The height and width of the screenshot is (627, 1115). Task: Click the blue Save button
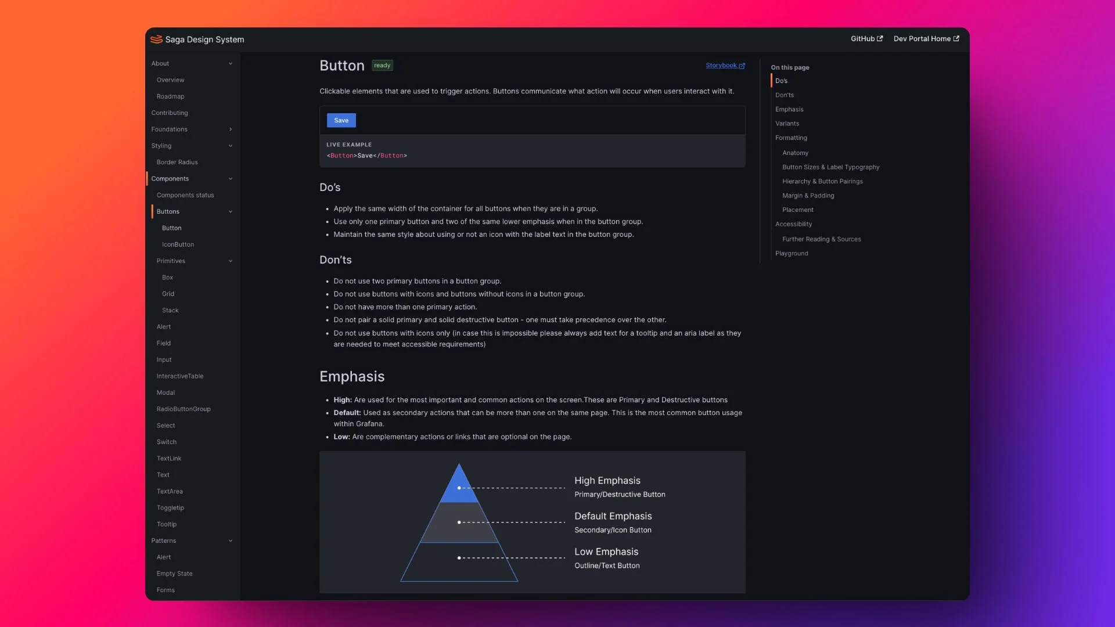341,120
